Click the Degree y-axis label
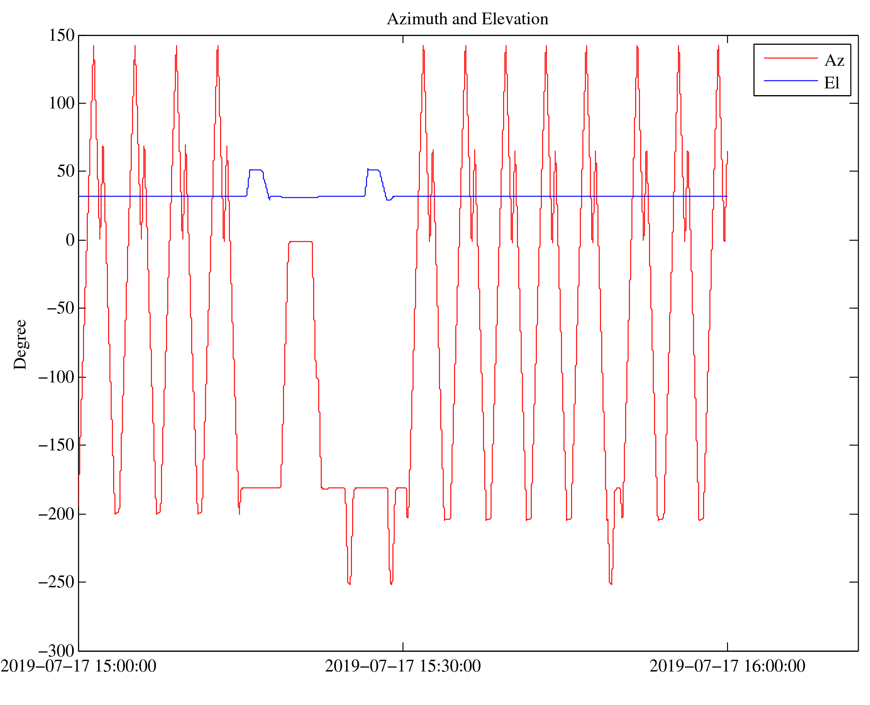The height and width of the screenshot is (705, 870). coord(20,344)
